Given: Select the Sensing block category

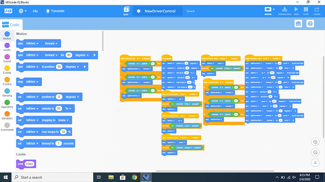Looking at the screenshot, I should pos(7,93).
